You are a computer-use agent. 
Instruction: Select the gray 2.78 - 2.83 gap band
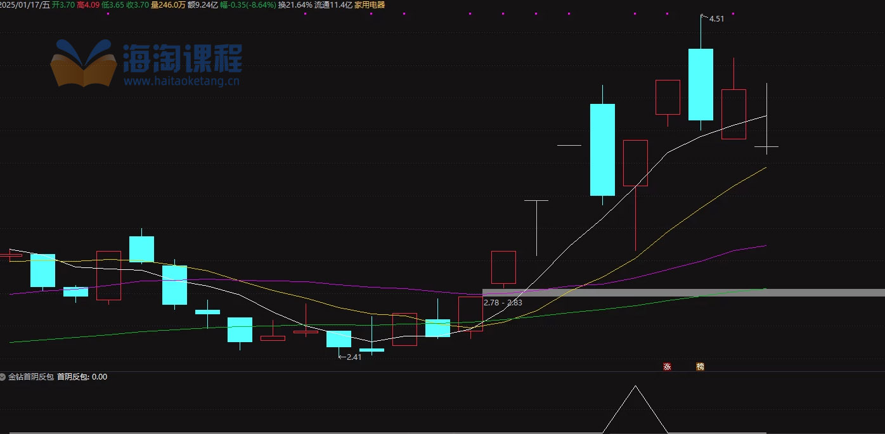click(683, 293)
